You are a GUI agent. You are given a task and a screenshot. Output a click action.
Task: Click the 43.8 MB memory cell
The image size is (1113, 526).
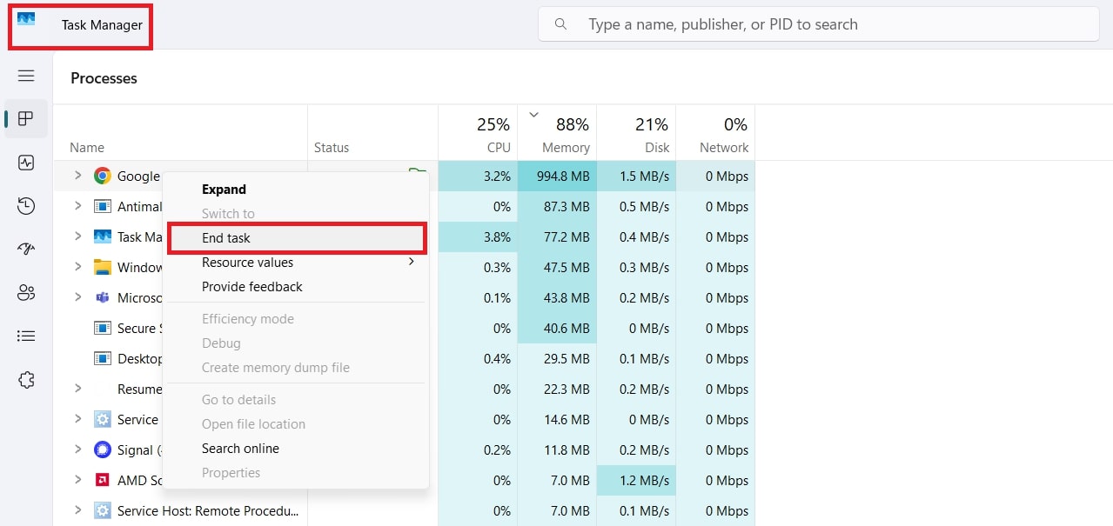pyautogui.click(x=557, y=297)
